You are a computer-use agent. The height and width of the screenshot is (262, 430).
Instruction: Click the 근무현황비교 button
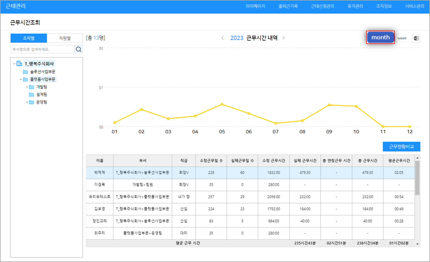pos(402,146)
